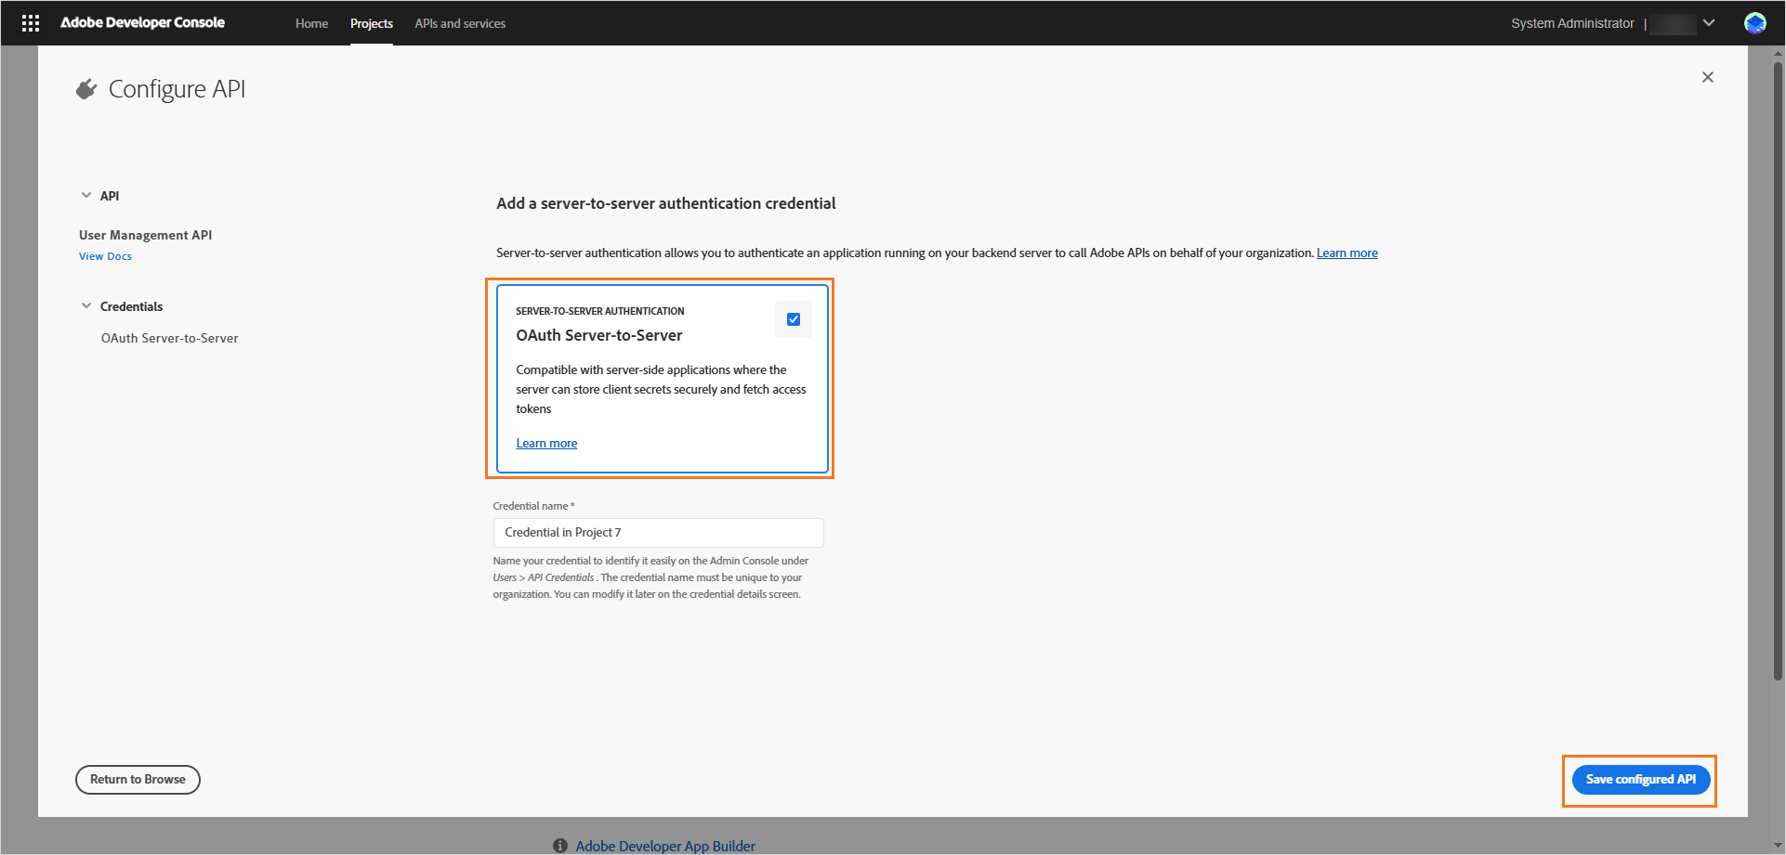The image size is (1786, 855).
Task: Open the Projects tab
Action: [x=371, y=23]
